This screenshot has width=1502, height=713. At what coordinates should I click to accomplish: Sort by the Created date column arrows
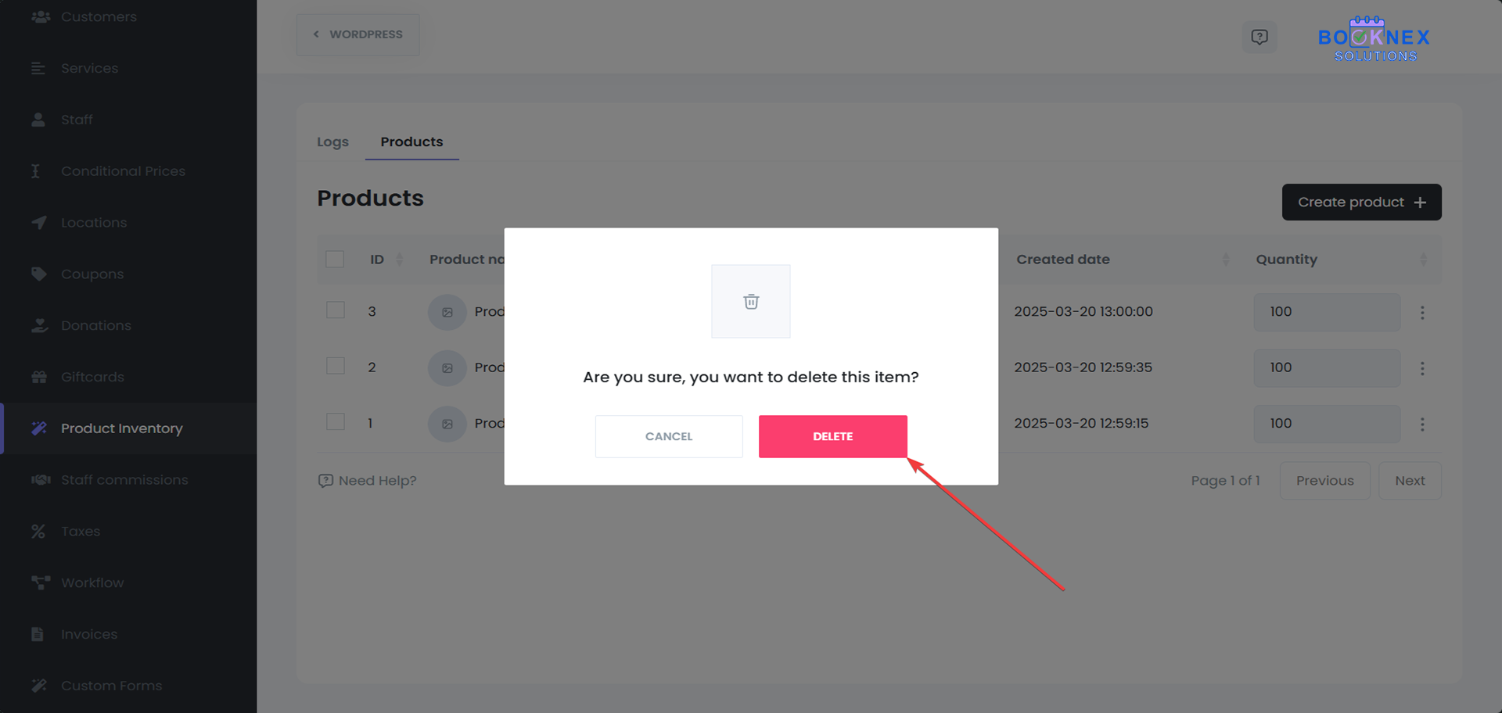[1225, 260]
